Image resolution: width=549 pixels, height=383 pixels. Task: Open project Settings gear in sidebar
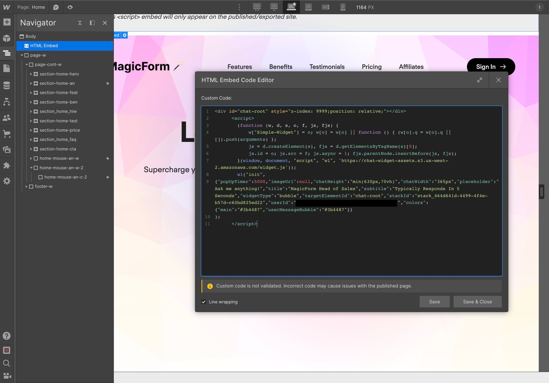[x=7, y=181]
